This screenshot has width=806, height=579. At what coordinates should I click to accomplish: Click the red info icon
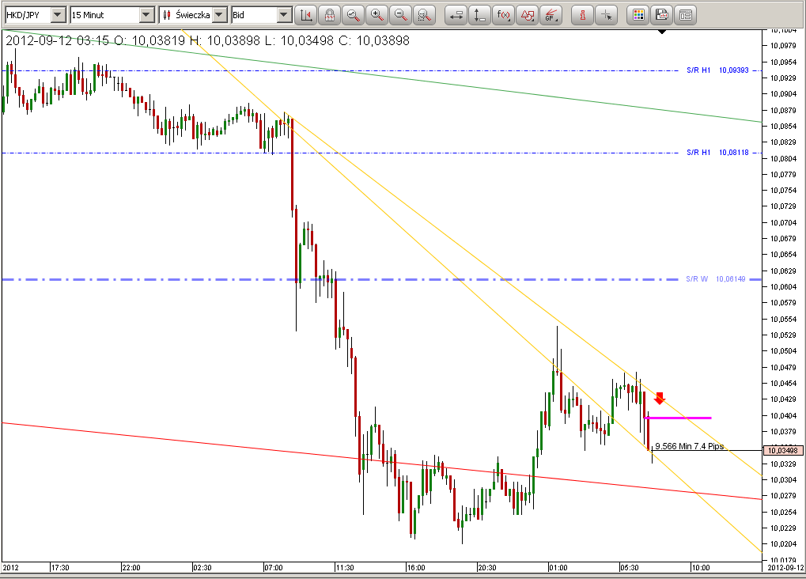(582, 16)
